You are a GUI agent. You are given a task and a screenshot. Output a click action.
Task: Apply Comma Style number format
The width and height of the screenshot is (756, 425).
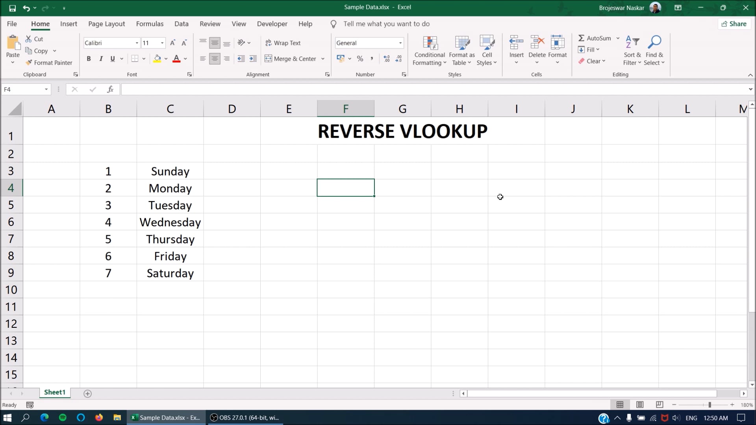[372, 59]
